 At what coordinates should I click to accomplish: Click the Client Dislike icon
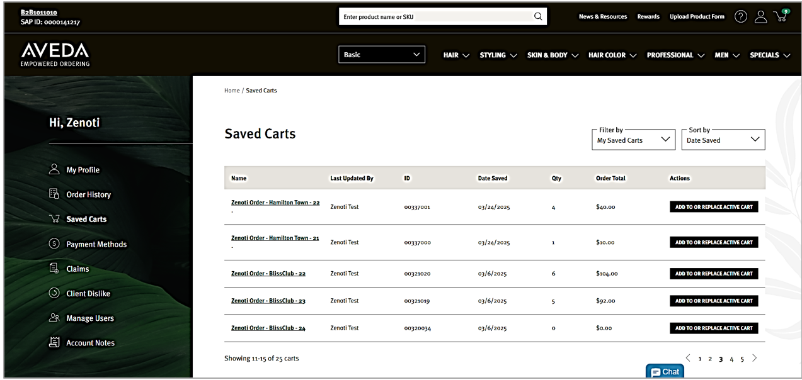click(54, 293)
